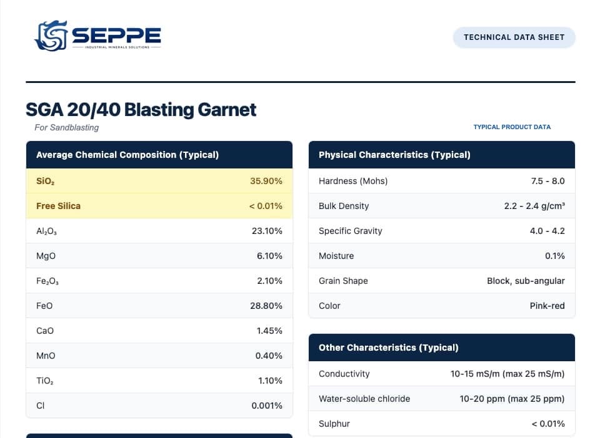Click the 'Typical Product Data' label
This screenshot has width=600, height=438.
(512, 127)
